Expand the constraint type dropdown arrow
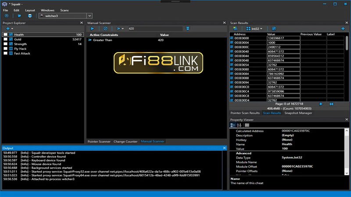The height and width of the screenshot is (197, 351). coord(123,29)
